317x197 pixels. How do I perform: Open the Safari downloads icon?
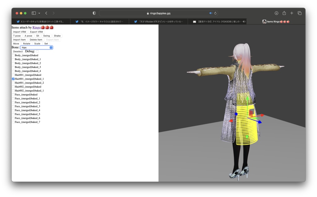pos(276,13)
